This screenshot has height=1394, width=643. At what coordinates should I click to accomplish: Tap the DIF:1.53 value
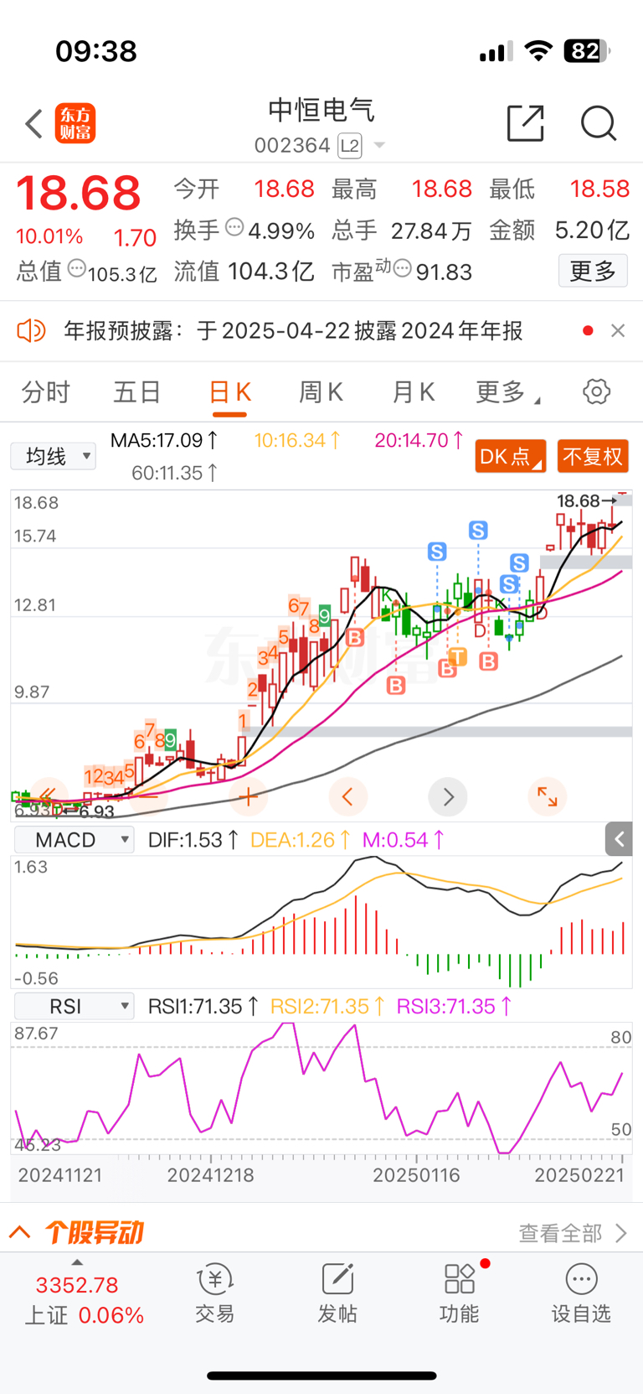point(193,840)
